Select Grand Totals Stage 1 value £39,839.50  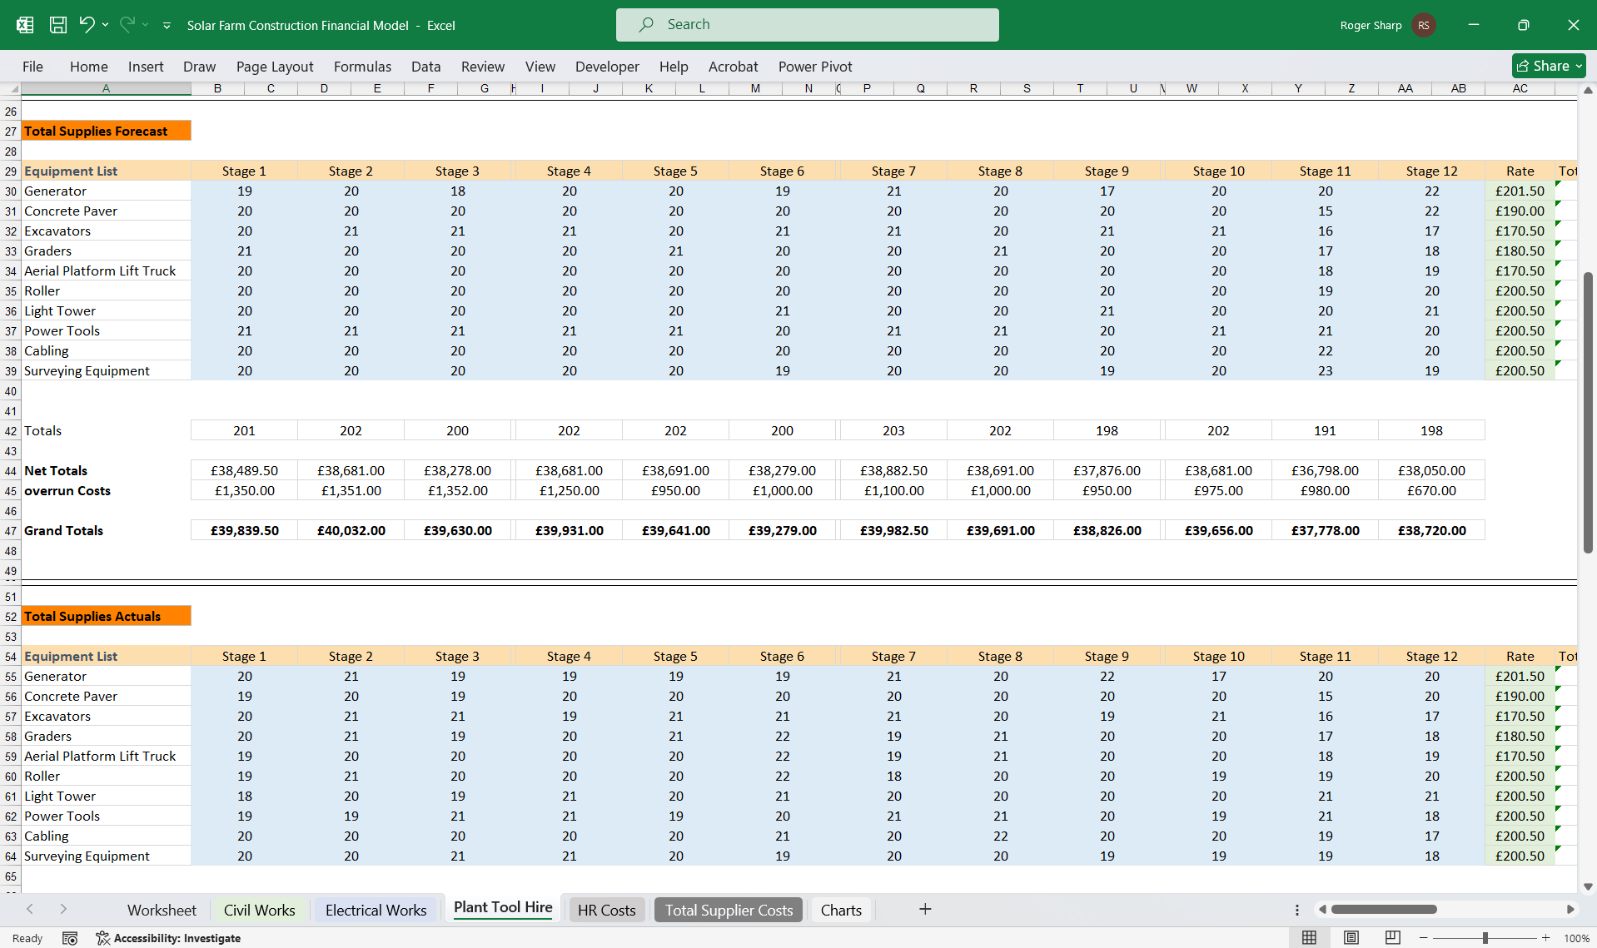point(244,530)
